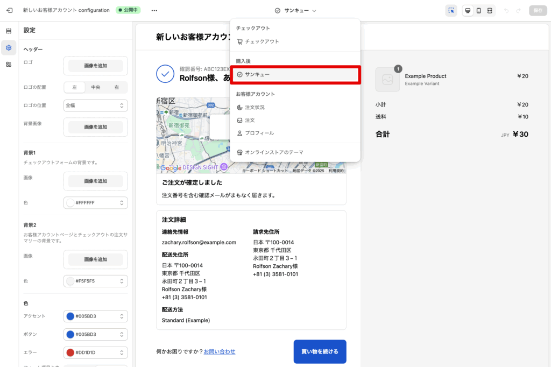Click the Standard (Example) shipping method text
551x367 pixels.
186,320
